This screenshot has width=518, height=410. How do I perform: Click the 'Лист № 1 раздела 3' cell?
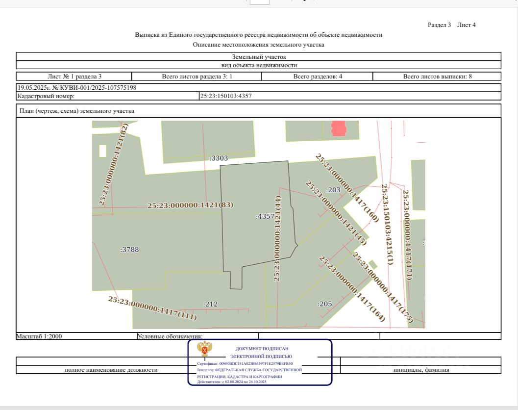point(74,77)
